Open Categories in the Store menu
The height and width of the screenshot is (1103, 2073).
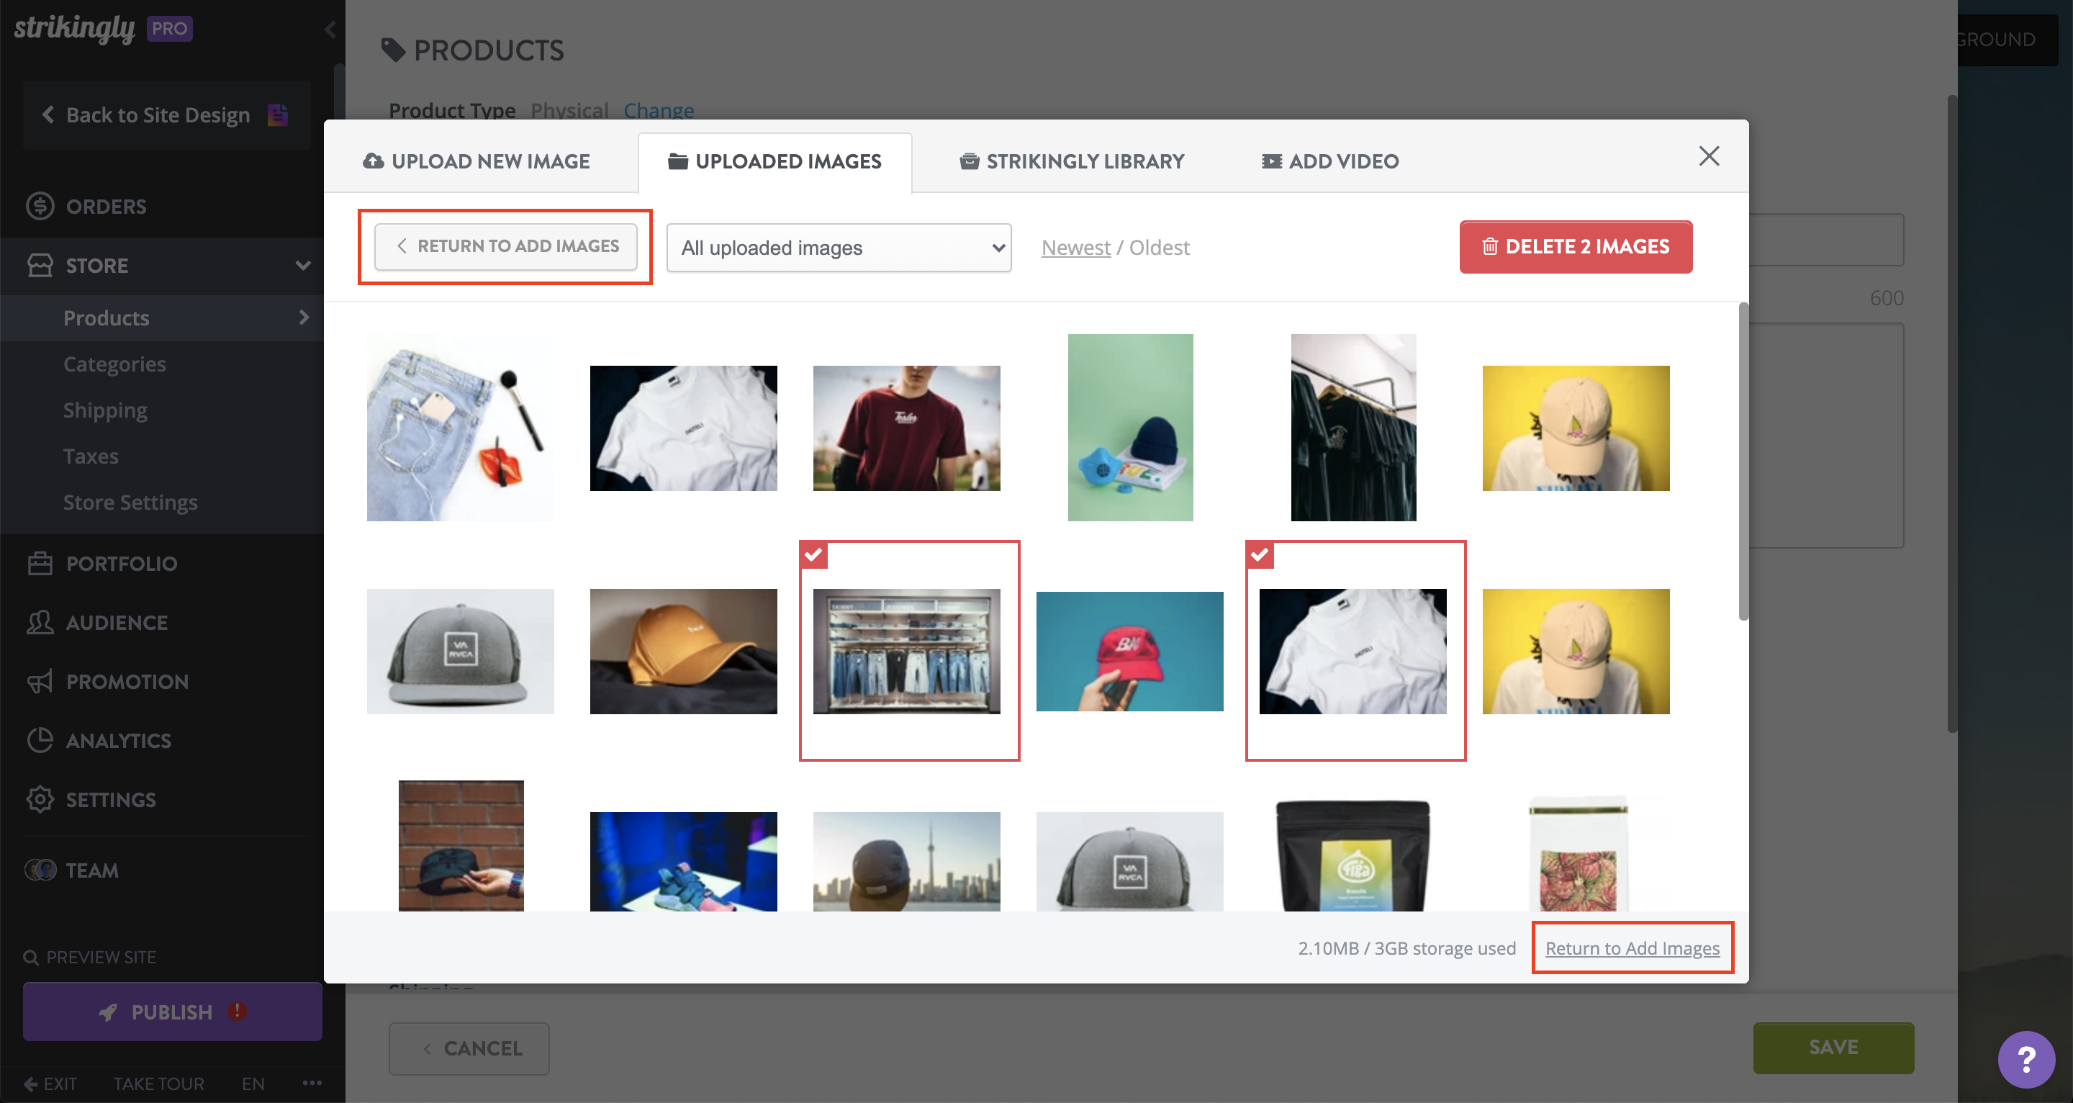tap(114, 364)
